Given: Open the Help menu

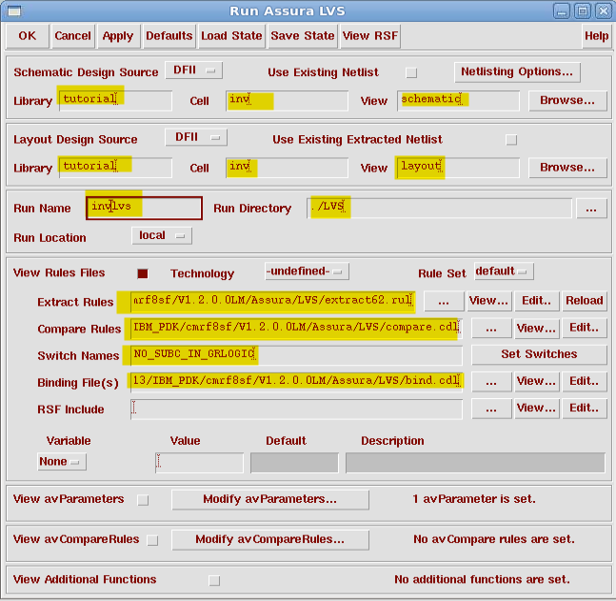Looking at the screenshot, I should click(596, 36).
